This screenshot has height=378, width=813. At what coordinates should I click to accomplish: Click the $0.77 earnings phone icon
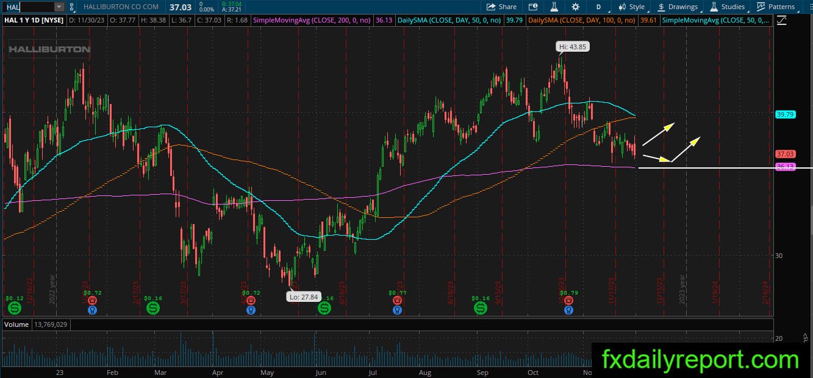point(398,301)
